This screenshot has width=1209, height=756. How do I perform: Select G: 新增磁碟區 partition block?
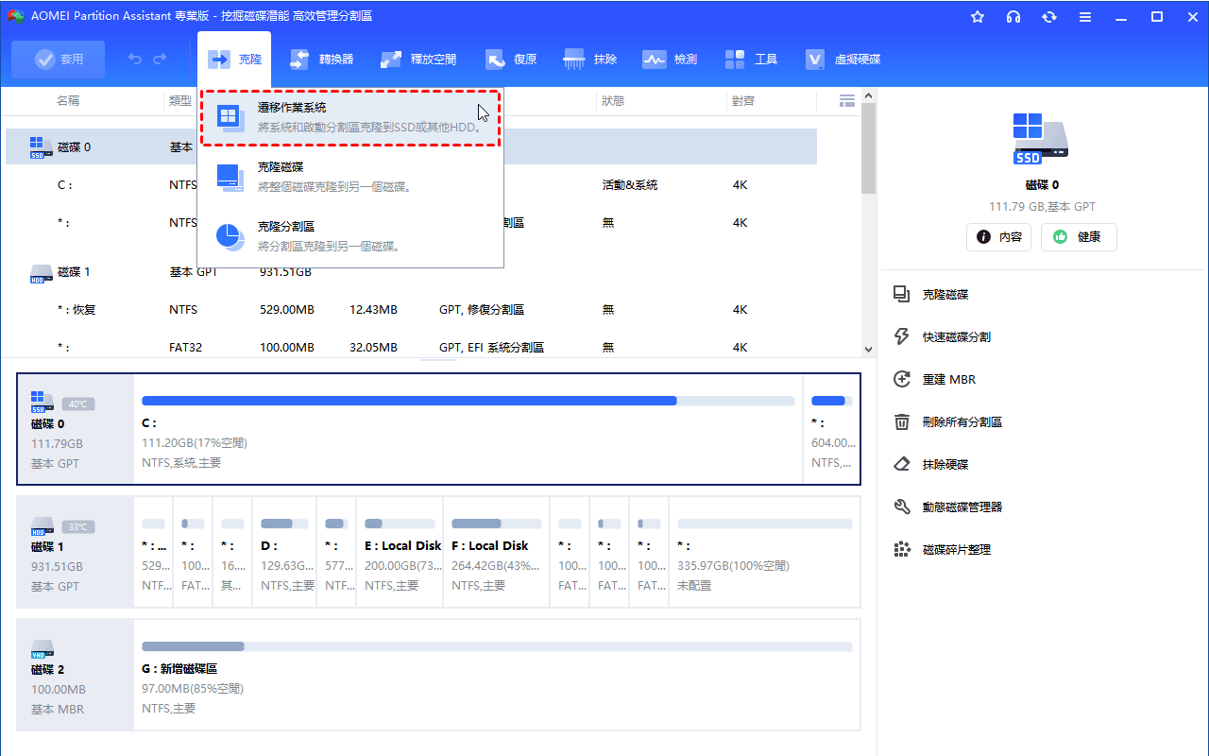(x=496, y=675)
